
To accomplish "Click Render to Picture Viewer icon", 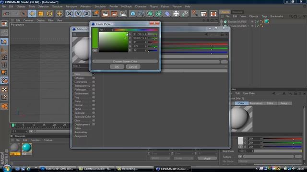I will (x=114, y=14).
